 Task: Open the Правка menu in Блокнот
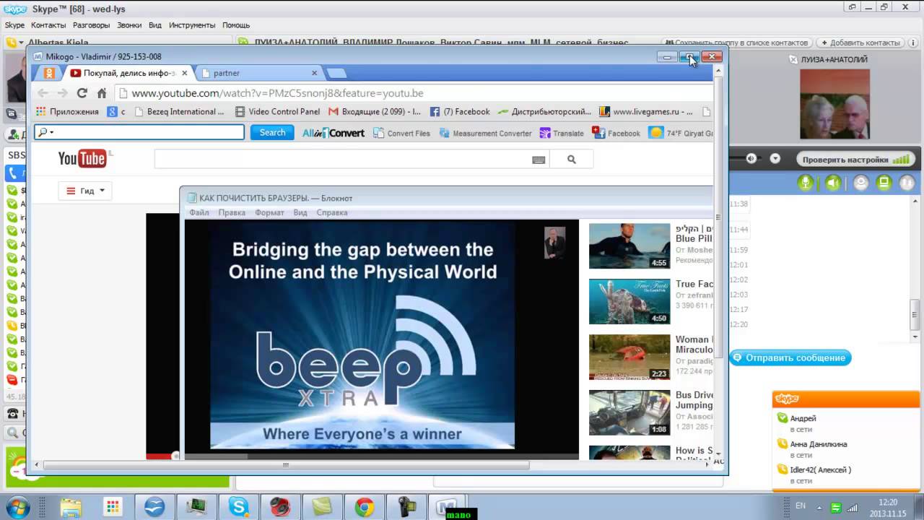point(232,212)
